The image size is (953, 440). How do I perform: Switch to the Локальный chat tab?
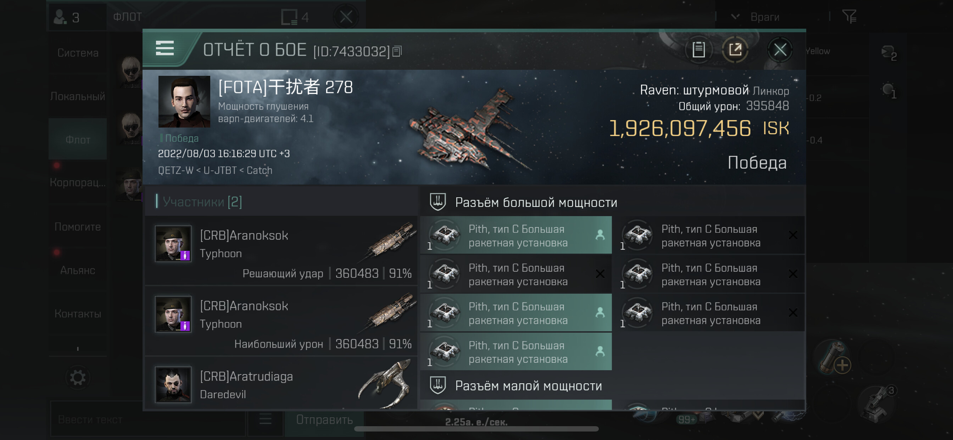click(78, 96)
